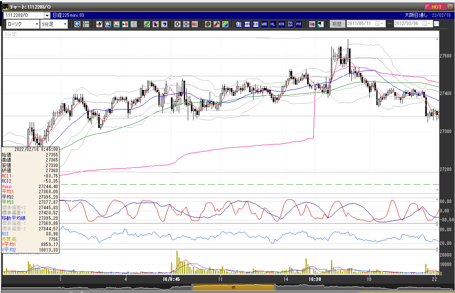This screenshot has height=293, width=455.
Task: Click the magnifying glass zoom icon
Action: click(77, 24)
